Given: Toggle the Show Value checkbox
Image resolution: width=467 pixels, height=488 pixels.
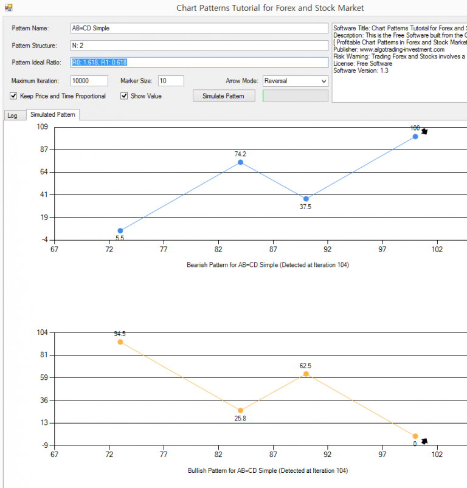Looking at the screenshot, I should point(124,96).
